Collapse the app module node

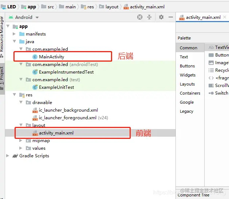(8, 26)
